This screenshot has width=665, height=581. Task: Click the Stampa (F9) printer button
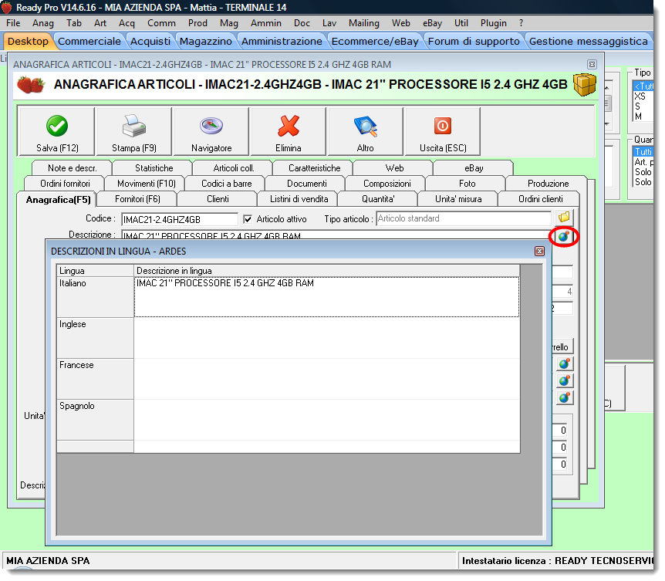[134, 132]
